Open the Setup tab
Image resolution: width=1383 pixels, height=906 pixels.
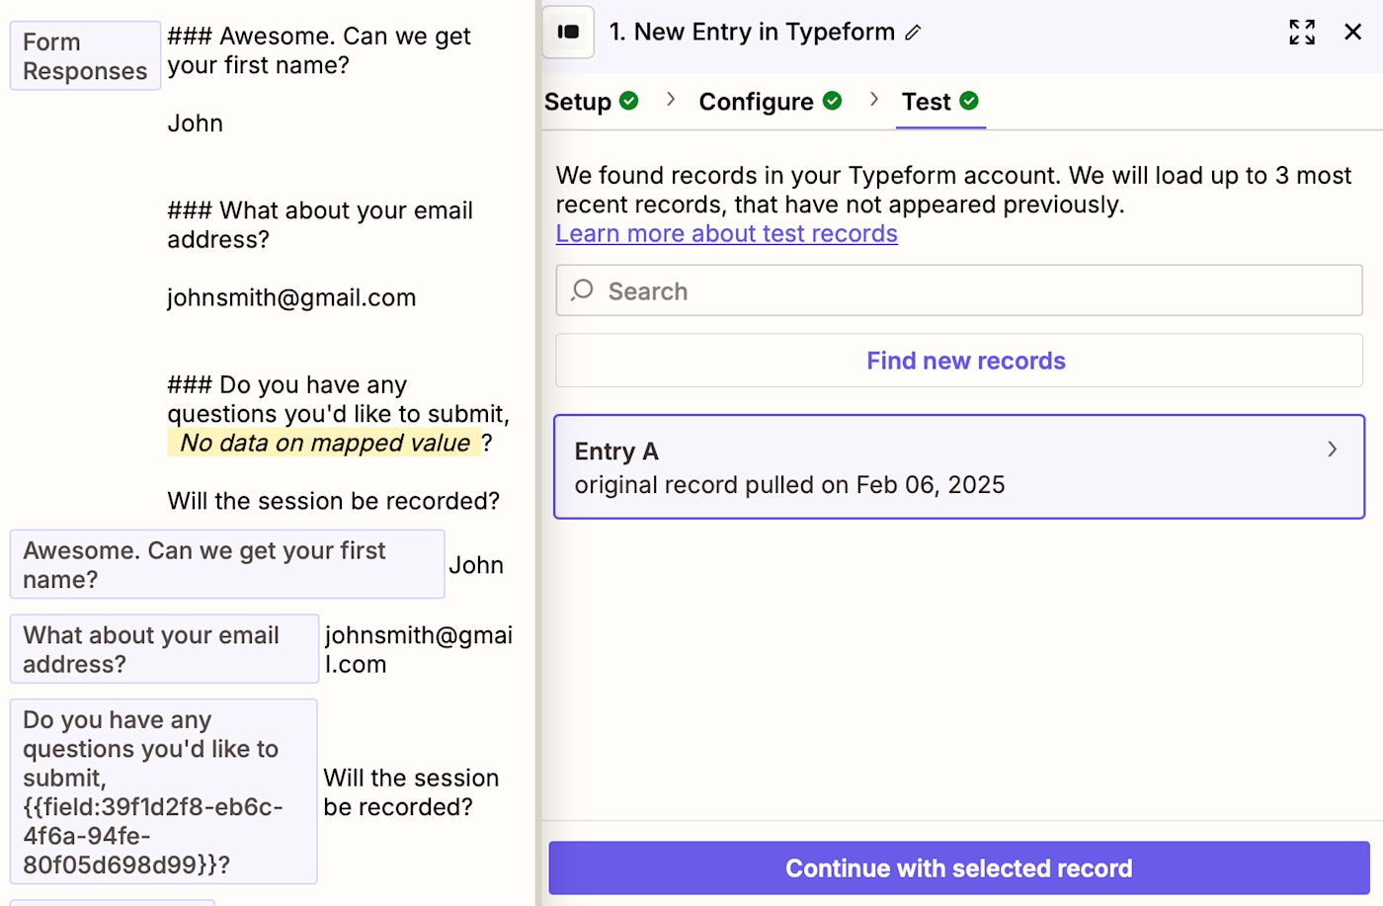(578, 102)
